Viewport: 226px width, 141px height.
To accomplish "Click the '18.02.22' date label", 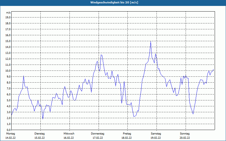I will [x=127, y=138].
